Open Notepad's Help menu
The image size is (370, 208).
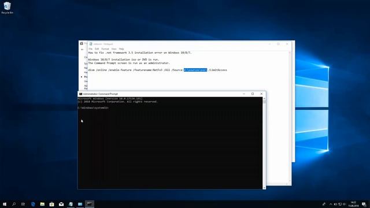(121, 49)
